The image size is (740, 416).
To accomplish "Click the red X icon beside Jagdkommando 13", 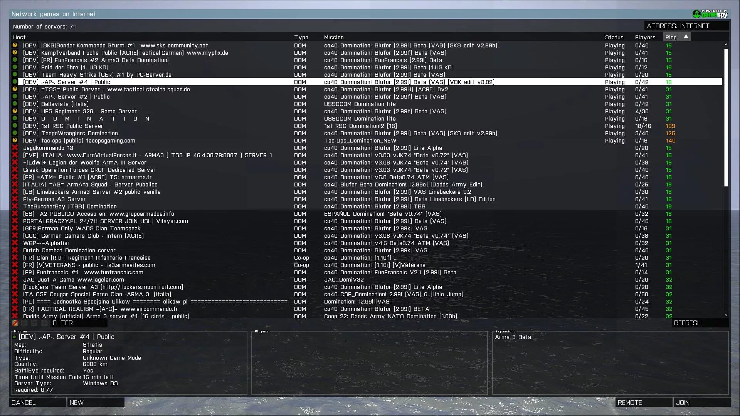I will [x=15, y=148].
